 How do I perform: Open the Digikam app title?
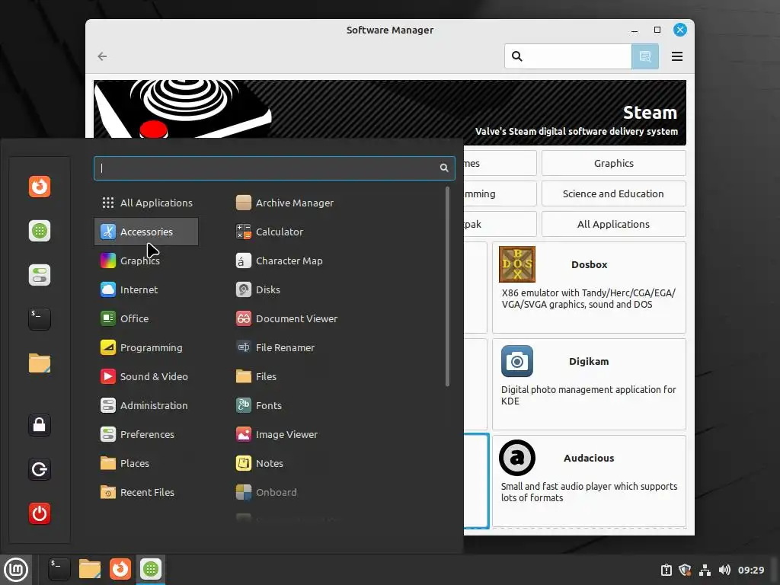[589, 362]
